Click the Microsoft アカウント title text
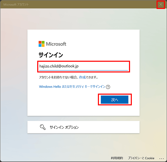Image resolution: width=167 pixels, height=162 pixels. tap(16, 5)
